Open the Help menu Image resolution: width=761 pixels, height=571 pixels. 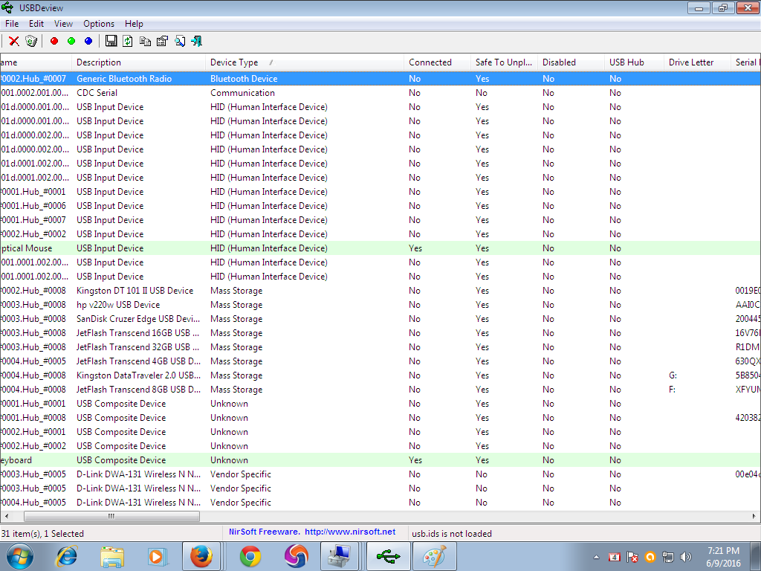pyautogui.click(x=134, y=24)
